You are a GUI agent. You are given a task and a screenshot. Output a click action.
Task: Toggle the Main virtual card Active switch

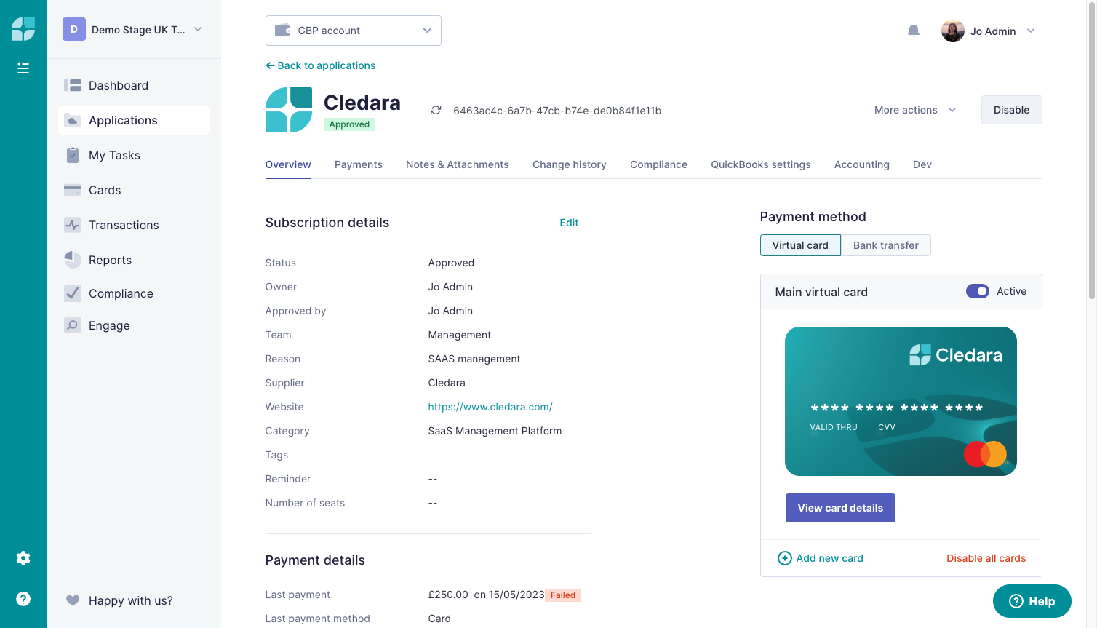(978, 291)
